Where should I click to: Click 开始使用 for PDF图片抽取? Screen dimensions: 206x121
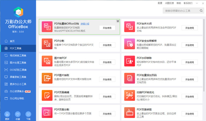tap(107, 79)
